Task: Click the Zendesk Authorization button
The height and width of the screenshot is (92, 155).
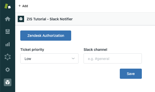Action: pos(46,36)
